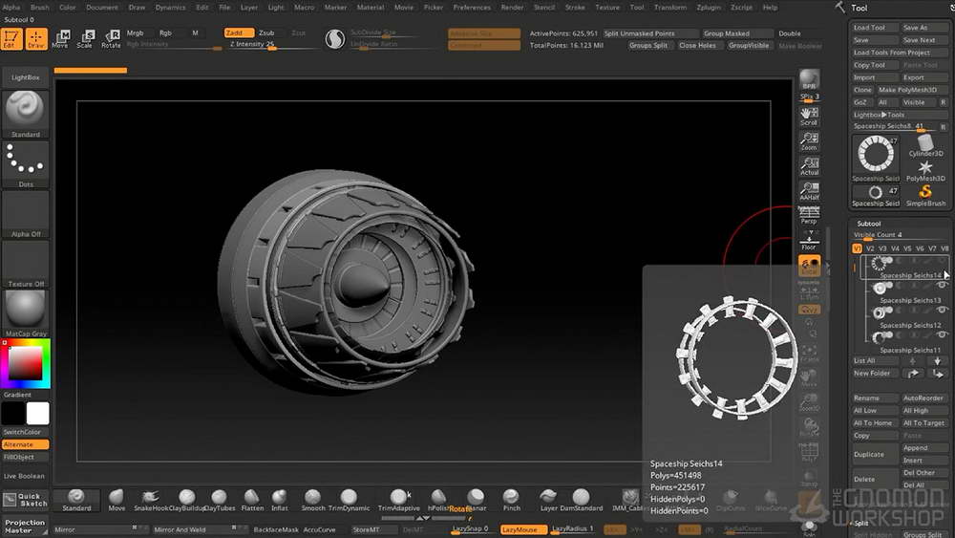
Task: Activate the Draw mode icon
Action: (36, 39)
